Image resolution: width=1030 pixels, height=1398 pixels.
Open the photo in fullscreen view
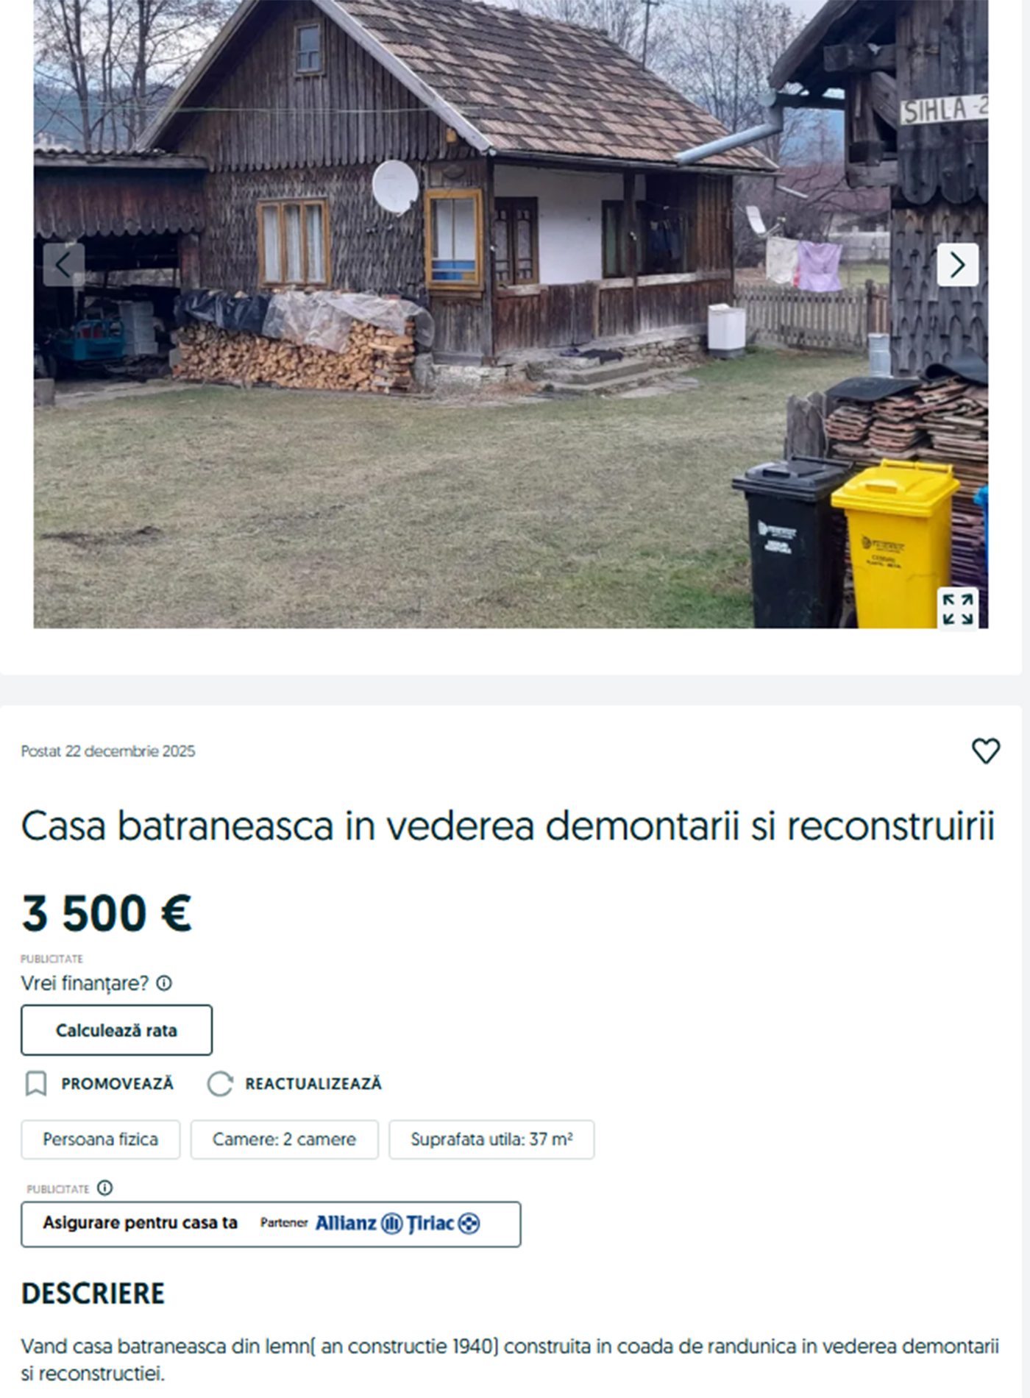click(957, 608)
